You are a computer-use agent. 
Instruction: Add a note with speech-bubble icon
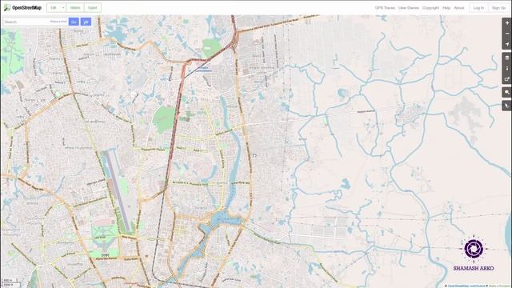coord(506,93)
